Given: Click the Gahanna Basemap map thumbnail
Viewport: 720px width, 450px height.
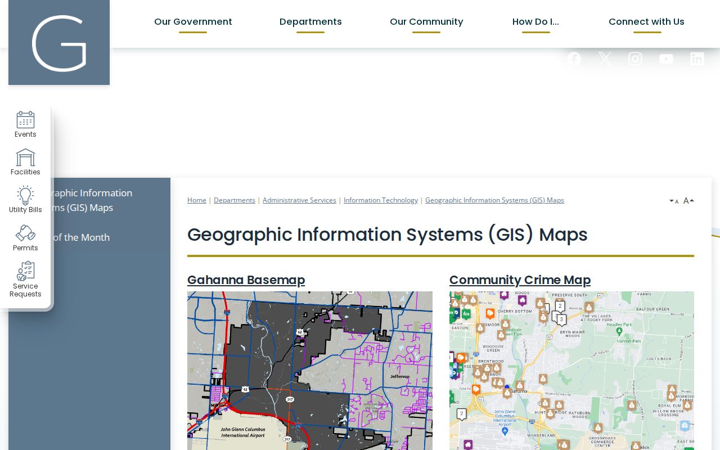Looking at the screenshot, I should click(310, 371).
